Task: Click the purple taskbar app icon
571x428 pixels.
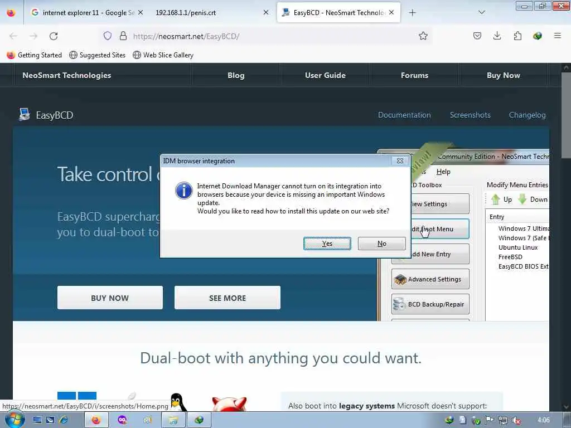Action: (x=122, y=420)
